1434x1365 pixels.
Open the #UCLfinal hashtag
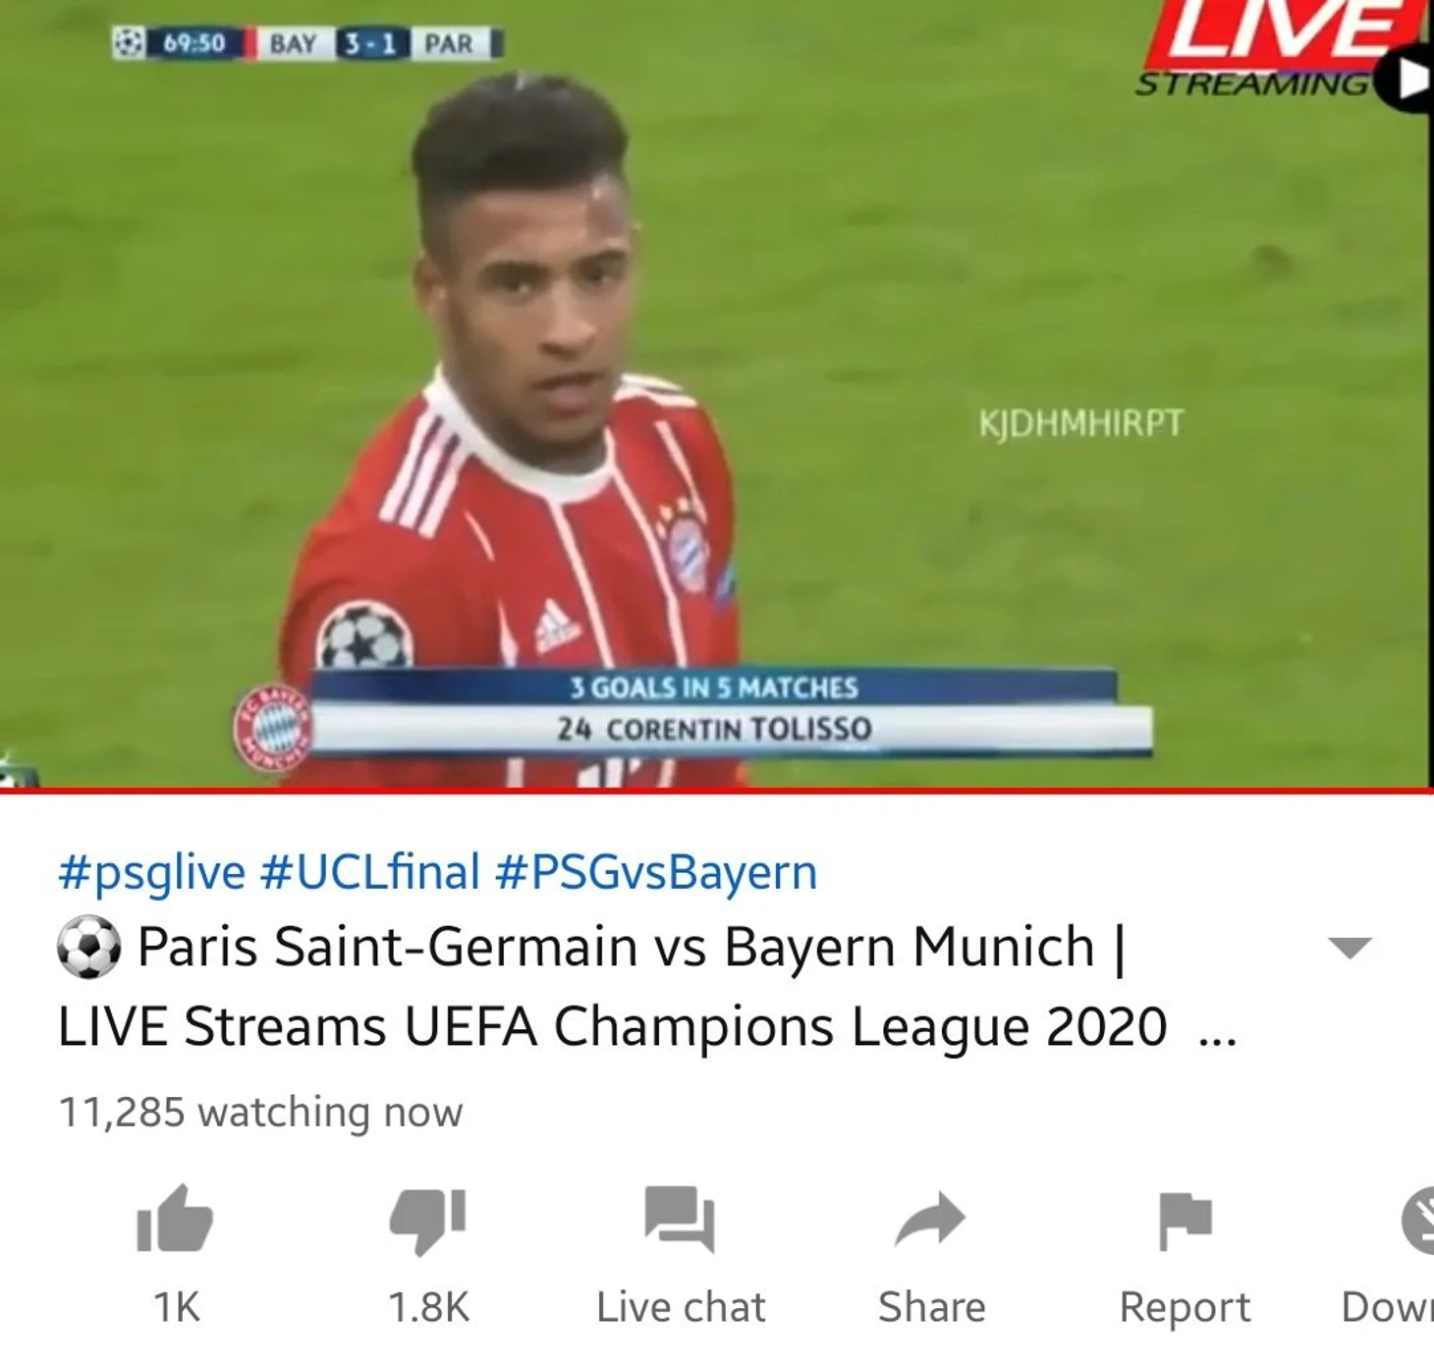tap(370, 872)
